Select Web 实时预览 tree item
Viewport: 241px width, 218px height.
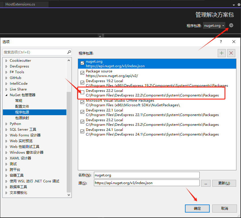click(21, 141)
